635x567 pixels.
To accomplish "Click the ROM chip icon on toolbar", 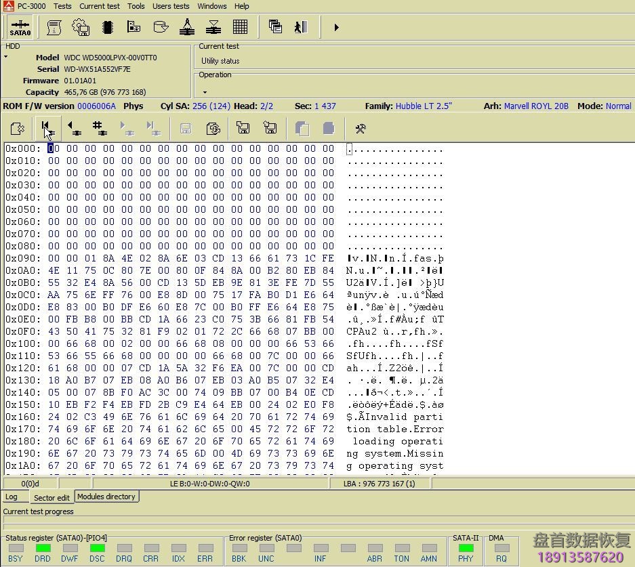I will pos(107,27).
